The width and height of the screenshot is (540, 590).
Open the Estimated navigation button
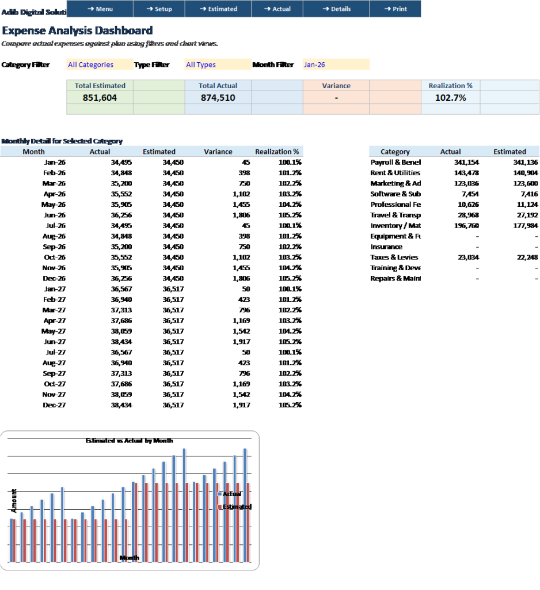218,9
